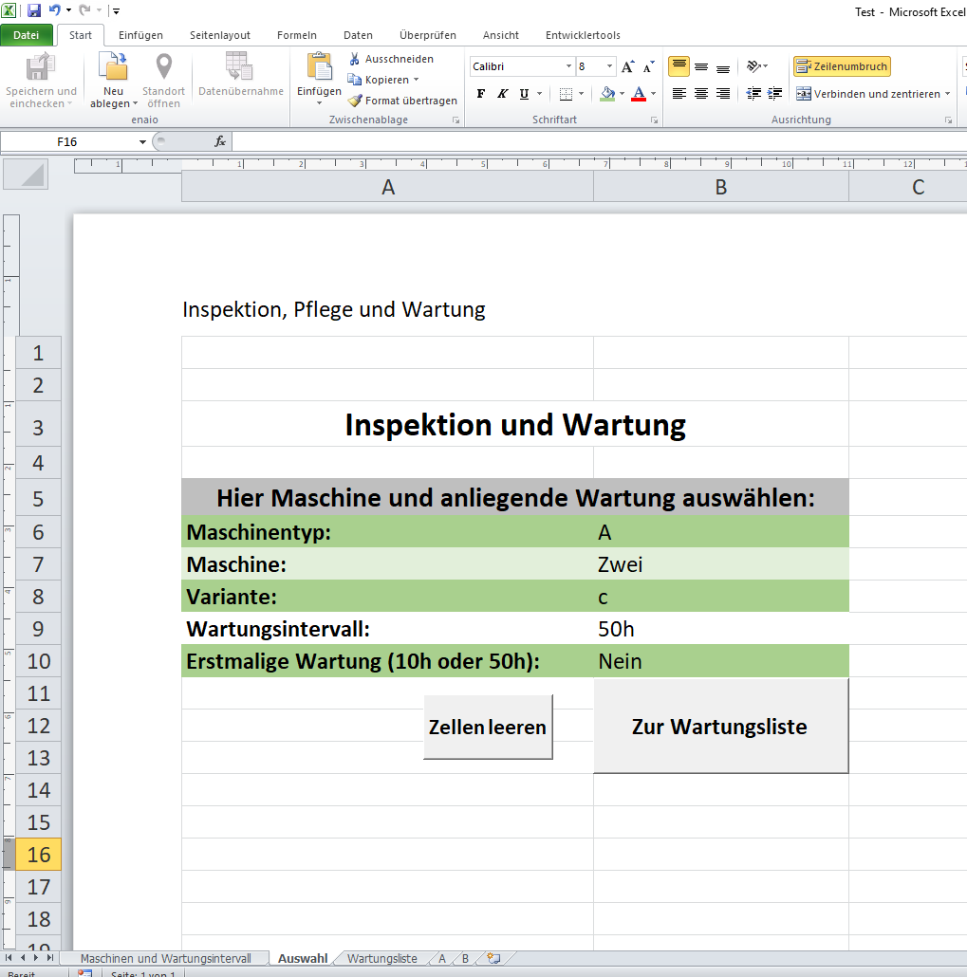Click the Save icon in quick access toolbar

(34, 10)
